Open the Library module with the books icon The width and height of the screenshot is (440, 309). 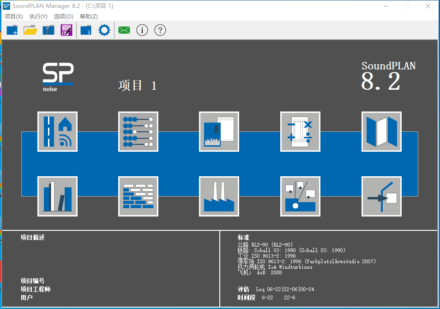(x=57, y=196)
